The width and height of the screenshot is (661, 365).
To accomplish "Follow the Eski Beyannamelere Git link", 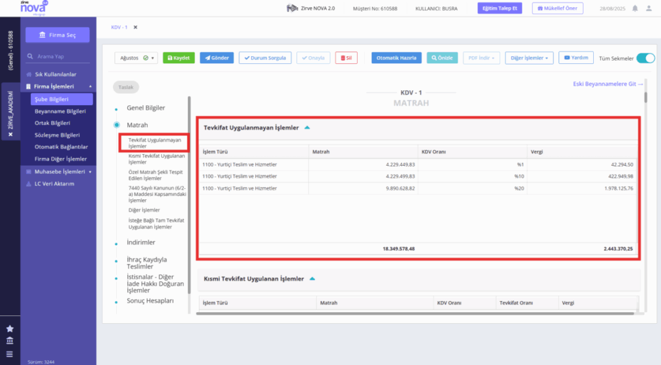I will tap(608, 84).
